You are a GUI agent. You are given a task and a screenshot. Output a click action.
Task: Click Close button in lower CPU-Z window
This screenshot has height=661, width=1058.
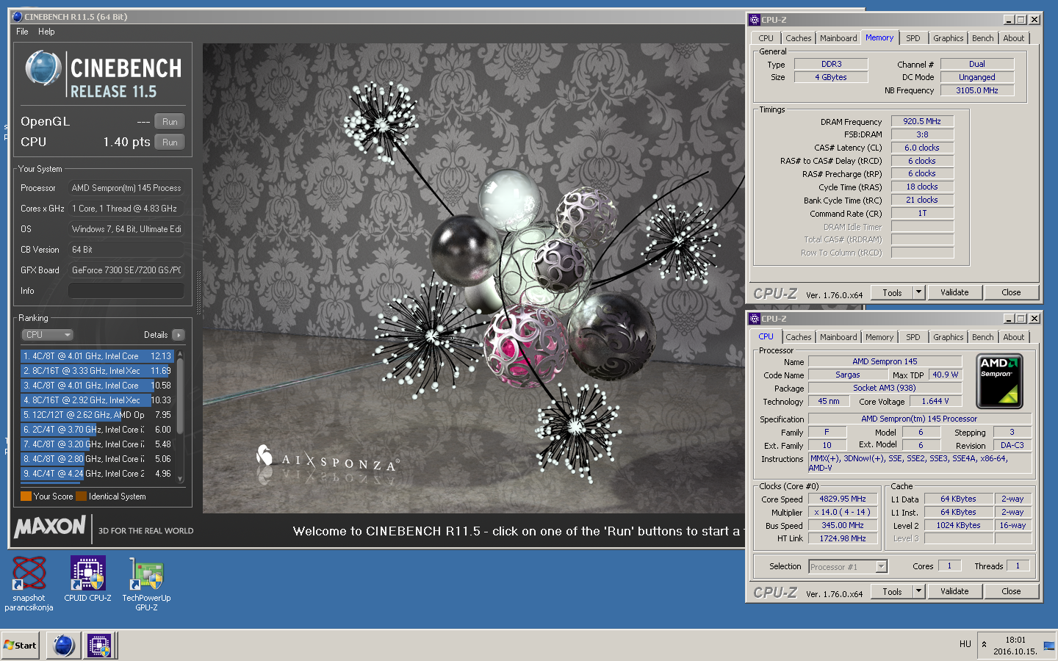pos(1011,591)
